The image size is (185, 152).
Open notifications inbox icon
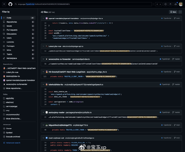(x=176, y=4)
